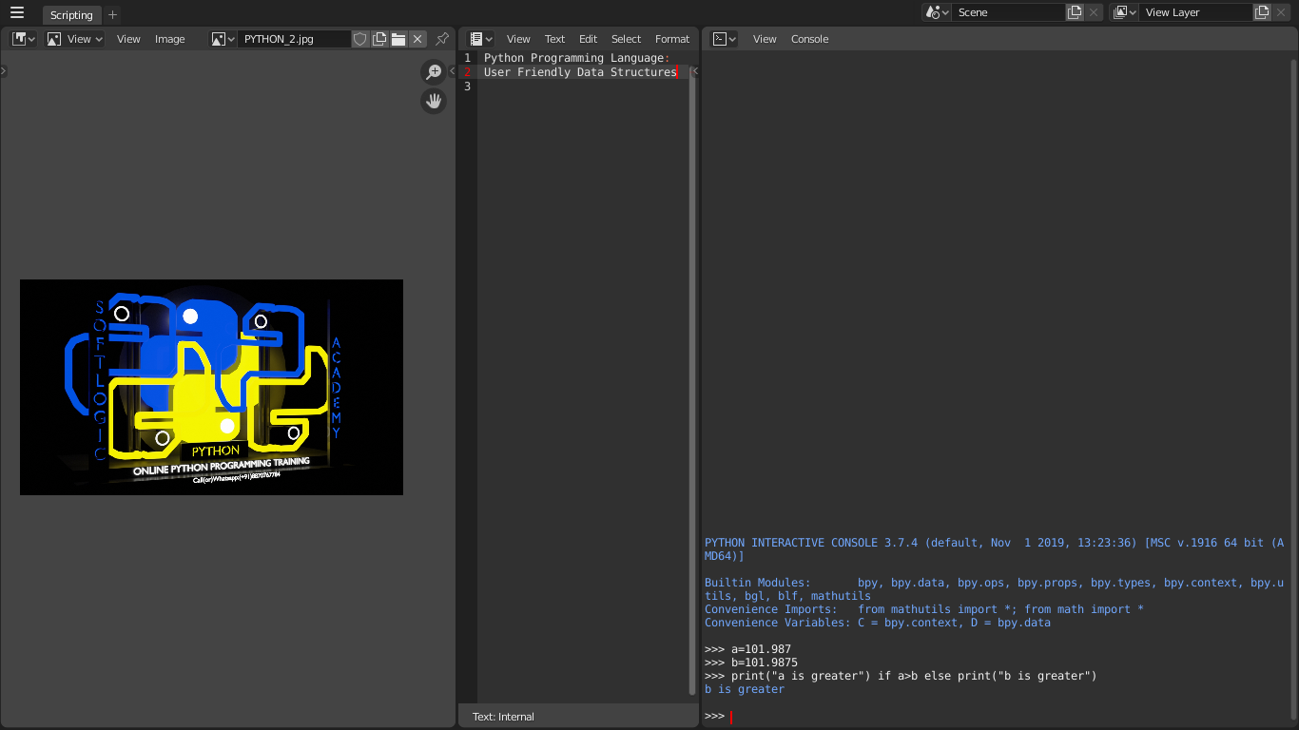This screenshot has width=1299, height=730.
Task: Click the pan hand gizmo
Action: tap(434, 101)
